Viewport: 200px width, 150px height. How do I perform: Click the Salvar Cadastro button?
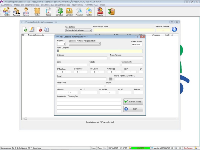[133, 101]
